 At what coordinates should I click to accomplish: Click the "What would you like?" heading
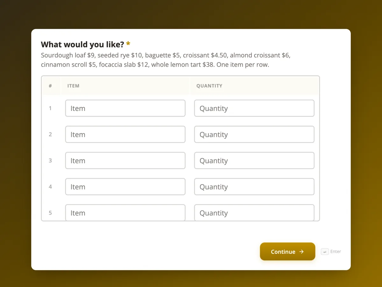[82, 44]
